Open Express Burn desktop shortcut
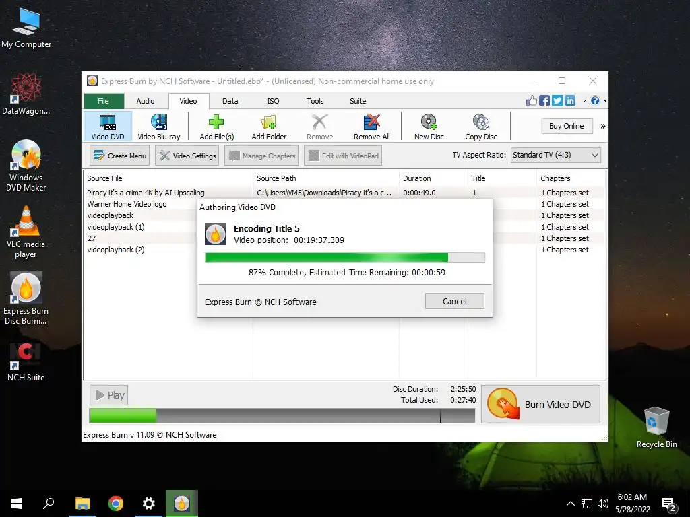Viewport: 690px width, 517px height. 26,299
